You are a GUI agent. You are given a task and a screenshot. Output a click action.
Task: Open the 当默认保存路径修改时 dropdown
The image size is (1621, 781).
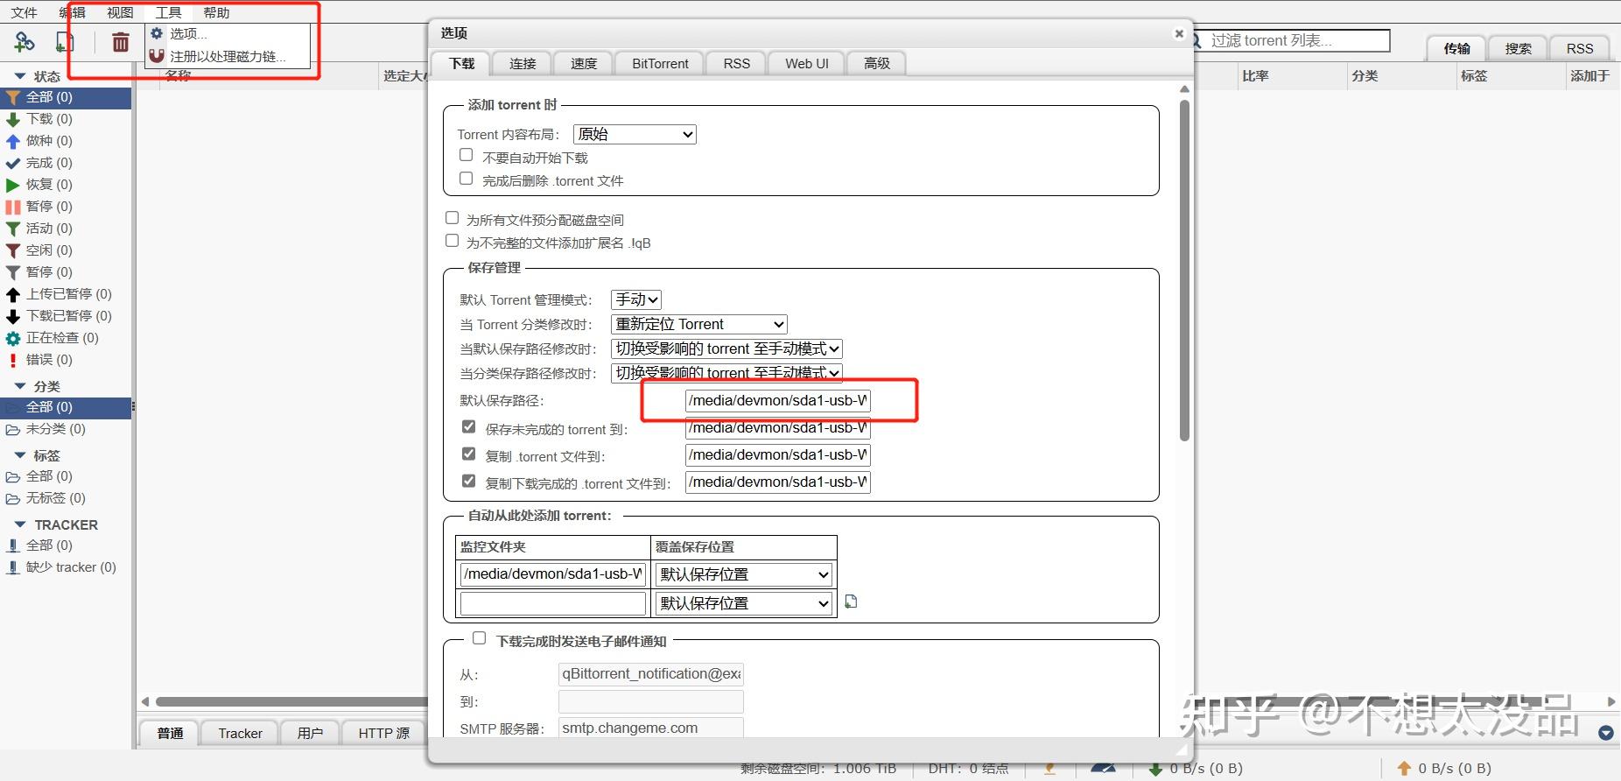[726, 348]
